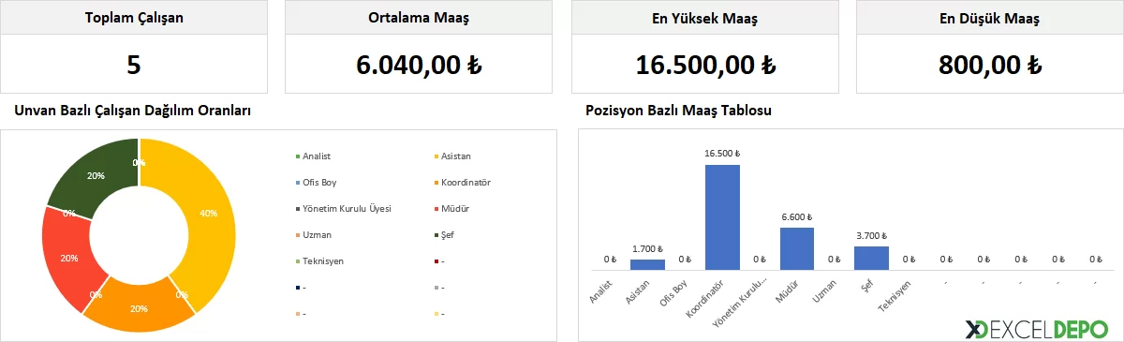1124x342 pixels.
Task: Select the Koordinatör legend entry
Action: [x=463, y=182]
